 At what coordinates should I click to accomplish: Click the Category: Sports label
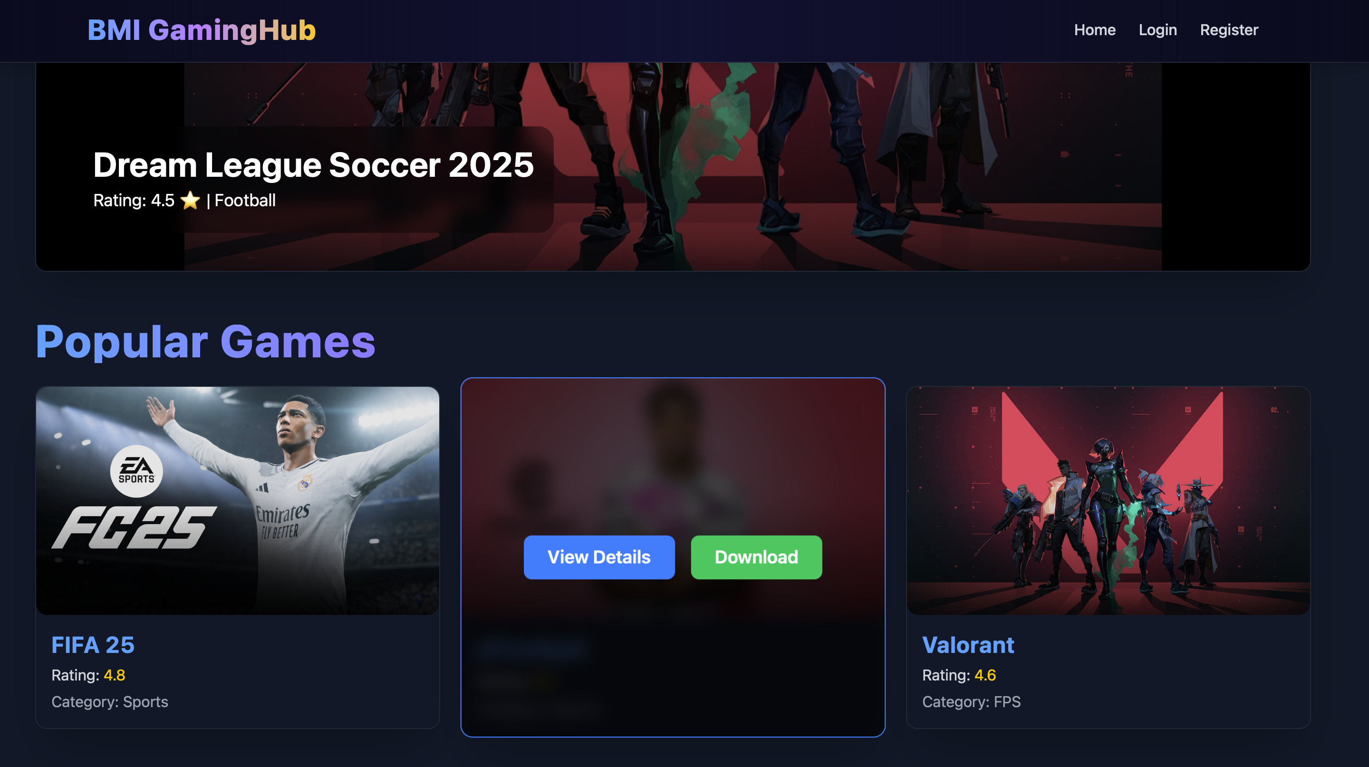click(109, 702)
